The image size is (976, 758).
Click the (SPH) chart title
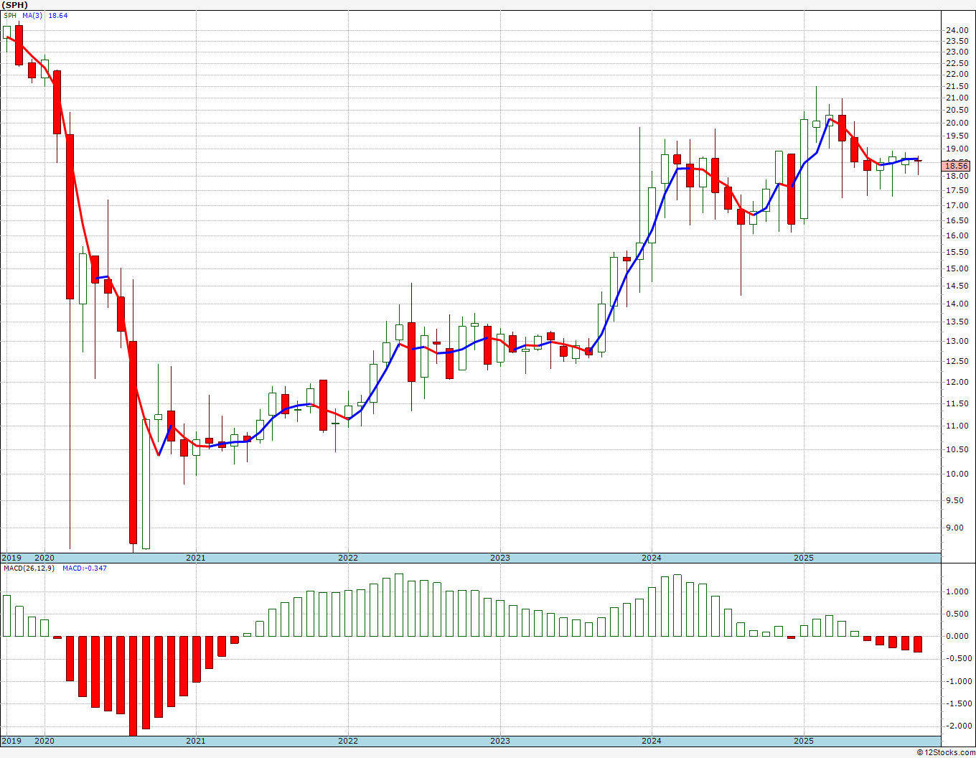(14, 5)
